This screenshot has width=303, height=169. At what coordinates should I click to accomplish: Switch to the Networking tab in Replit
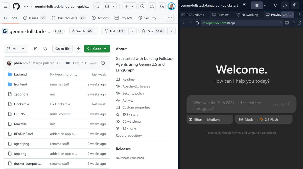pyautogui.click(x=247, y=15)
